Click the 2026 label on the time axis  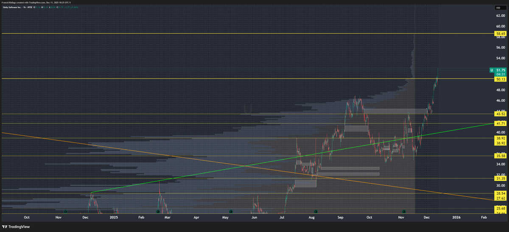point(456,217)
